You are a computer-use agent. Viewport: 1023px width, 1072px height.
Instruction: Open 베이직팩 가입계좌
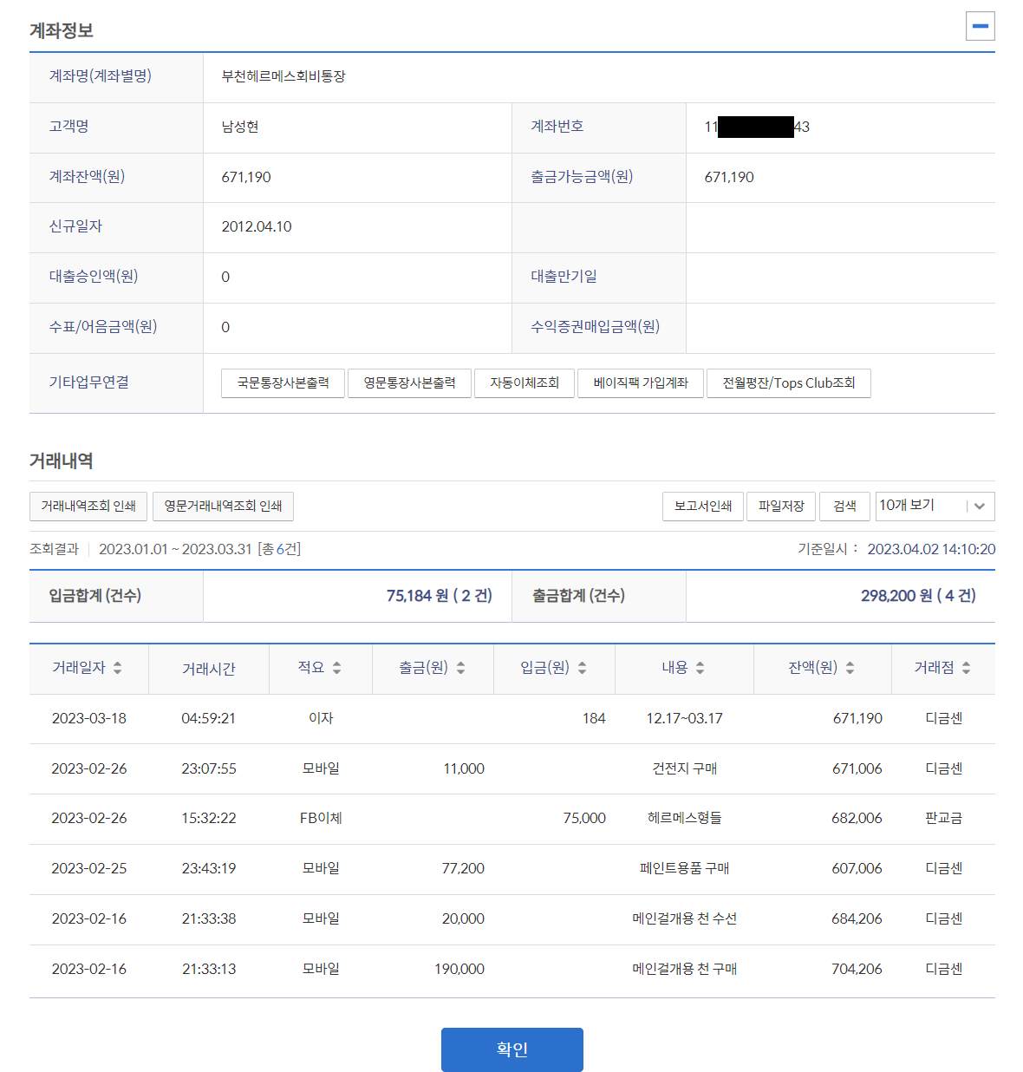641,382
